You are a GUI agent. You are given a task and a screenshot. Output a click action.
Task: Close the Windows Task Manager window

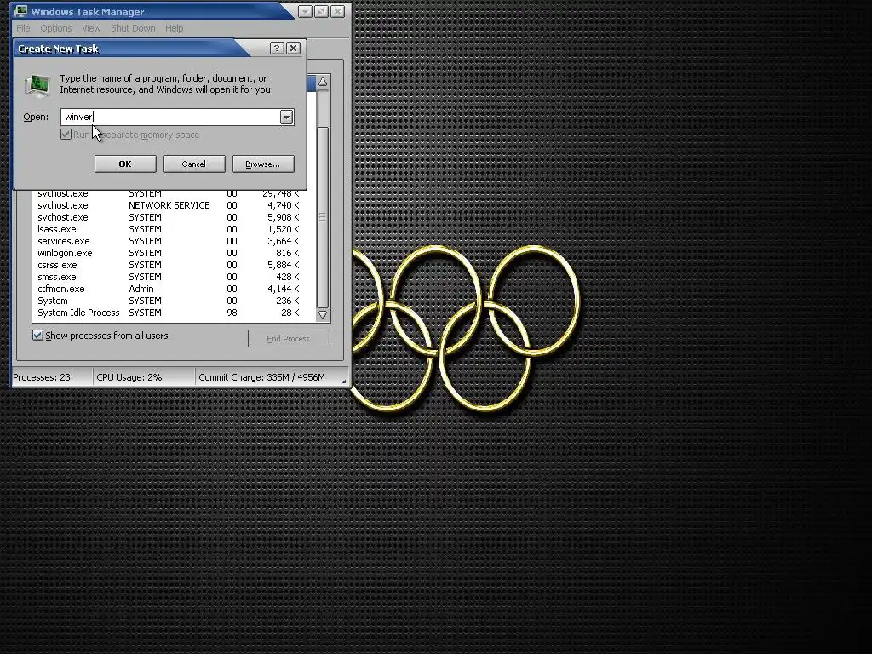[x=337, y=11]
